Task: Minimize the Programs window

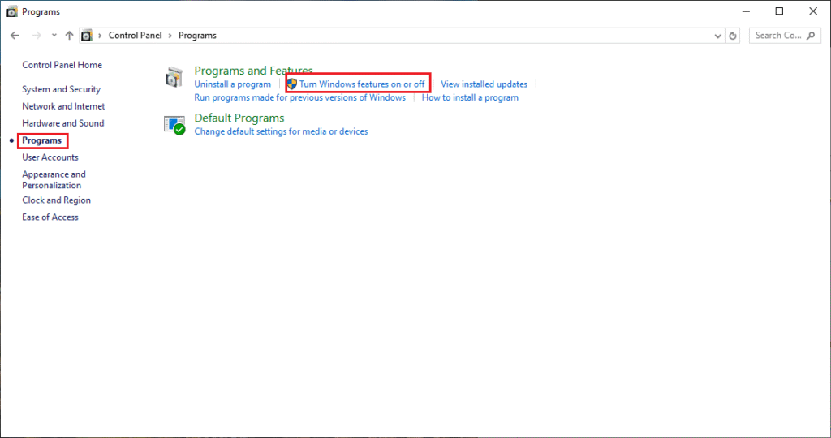Action: pos(746,11)
